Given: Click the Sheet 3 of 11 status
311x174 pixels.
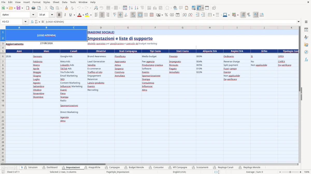Looking at the screenshot, I should 13,172.
